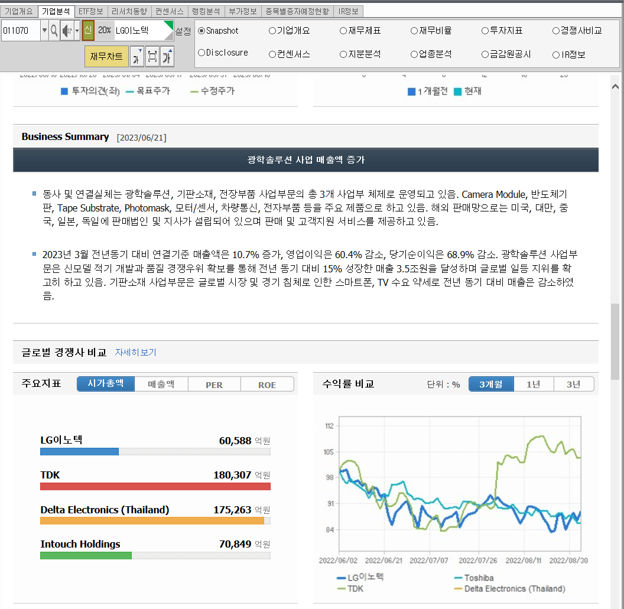The image size is (624, 609).
Task: Click the green 신 badge icon
Action: pos(88,31)
